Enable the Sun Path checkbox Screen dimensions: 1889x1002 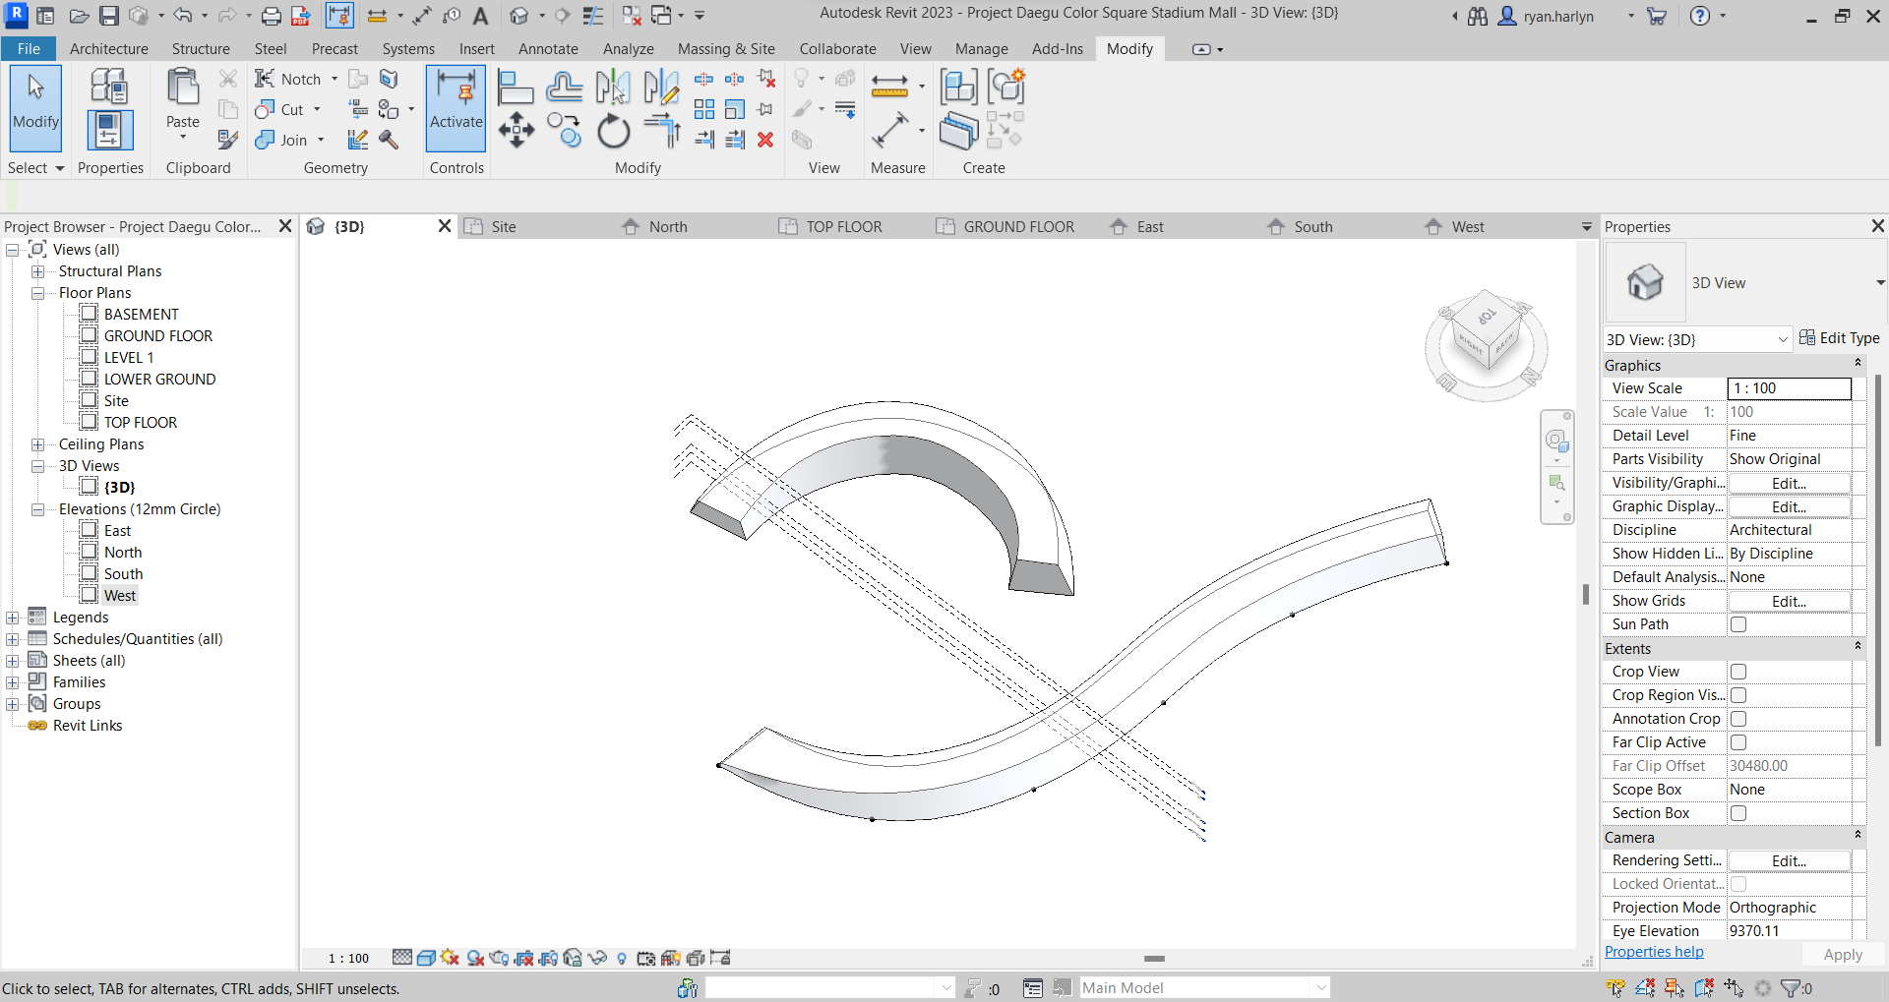point(1738,624)
